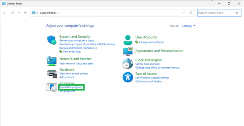Open Review your computer's status
244x126 pixels.
[x=77, y=41]
